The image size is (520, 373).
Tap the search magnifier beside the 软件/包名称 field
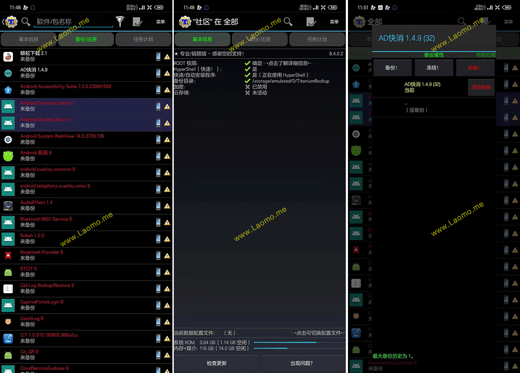click(26, 22)
